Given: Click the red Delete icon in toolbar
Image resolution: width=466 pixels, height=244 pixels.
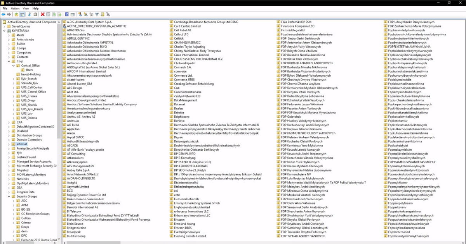Looking at the screenshot, I should click(x=42, y=14).
